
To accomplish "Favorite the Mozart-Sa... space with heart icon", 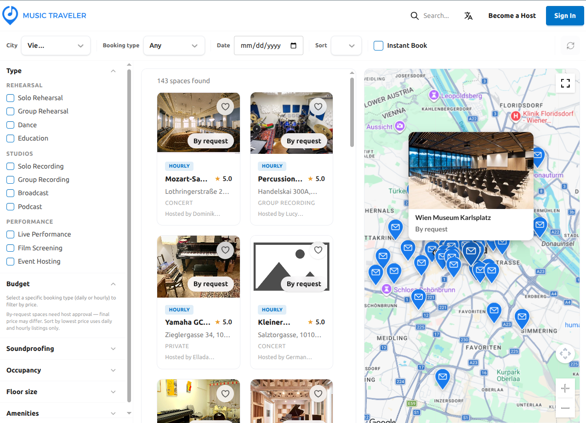I will 225,107.
